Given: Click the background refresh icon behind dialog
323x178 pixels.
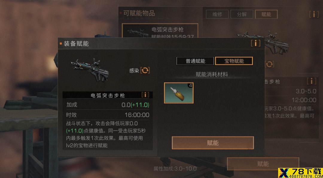Looking at the screenshot, I should (269, 64).
